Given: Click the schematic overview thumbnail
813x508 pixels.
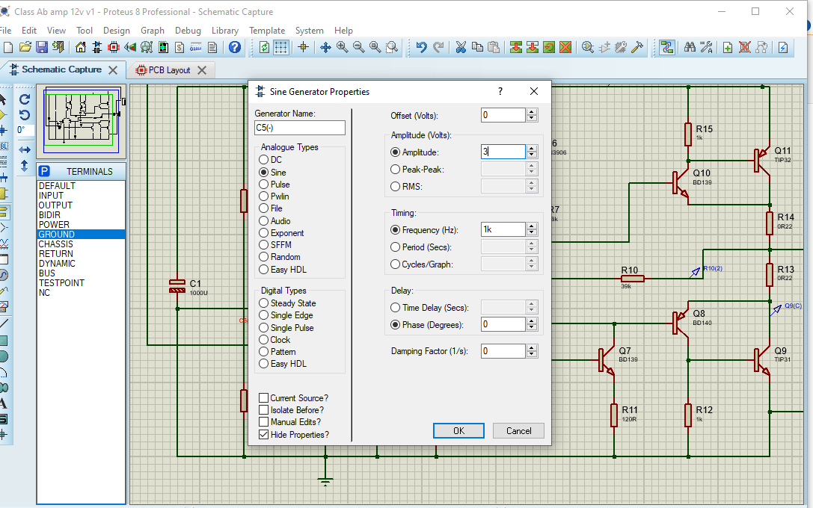Looking at the screenshot, I should tap(82, 121).
